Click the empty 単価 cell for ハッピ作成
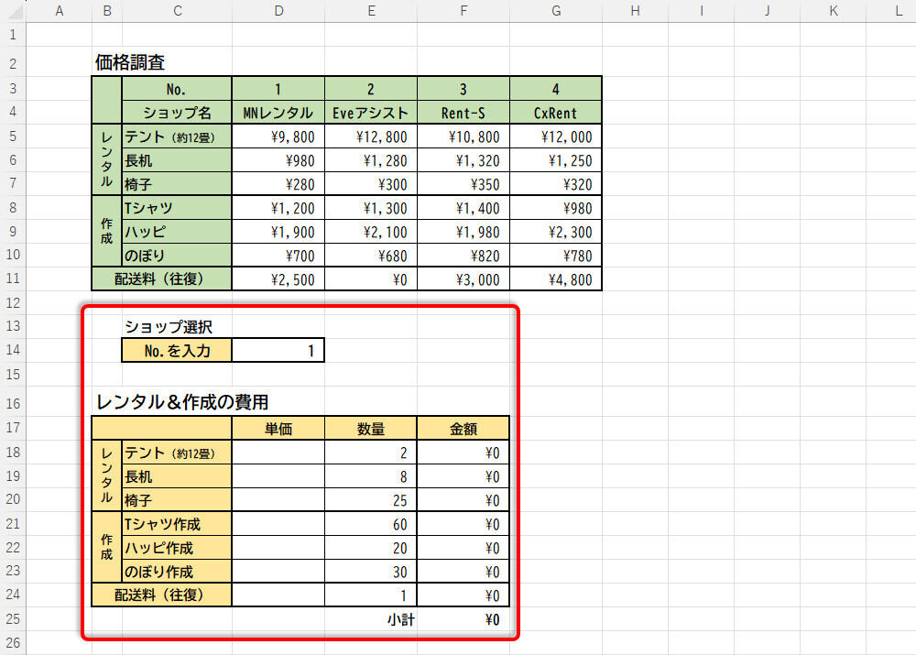The height and width of the screenshot is (655, 916). coord(278,549)
